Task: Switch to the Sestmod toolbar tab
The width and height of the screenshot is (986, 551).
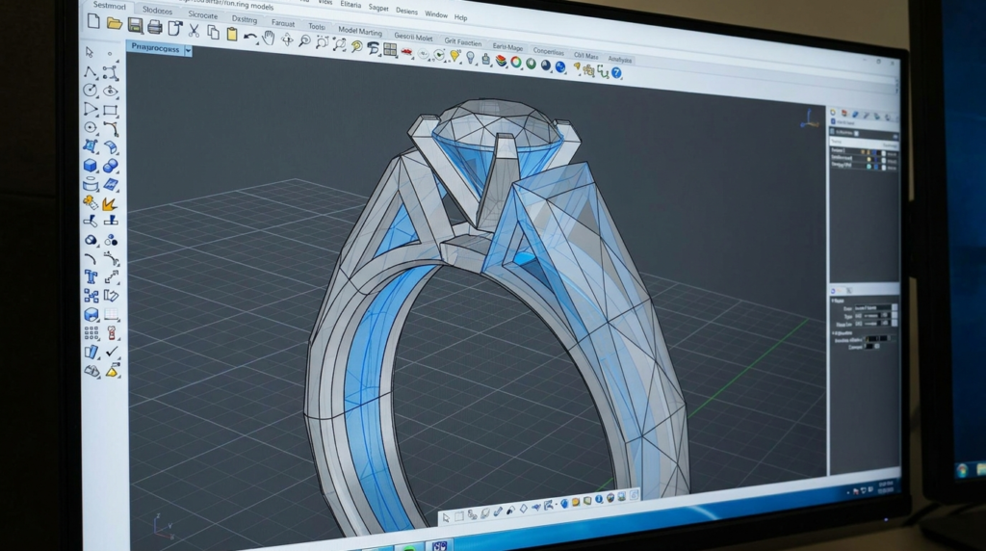Action: (110, 6)
